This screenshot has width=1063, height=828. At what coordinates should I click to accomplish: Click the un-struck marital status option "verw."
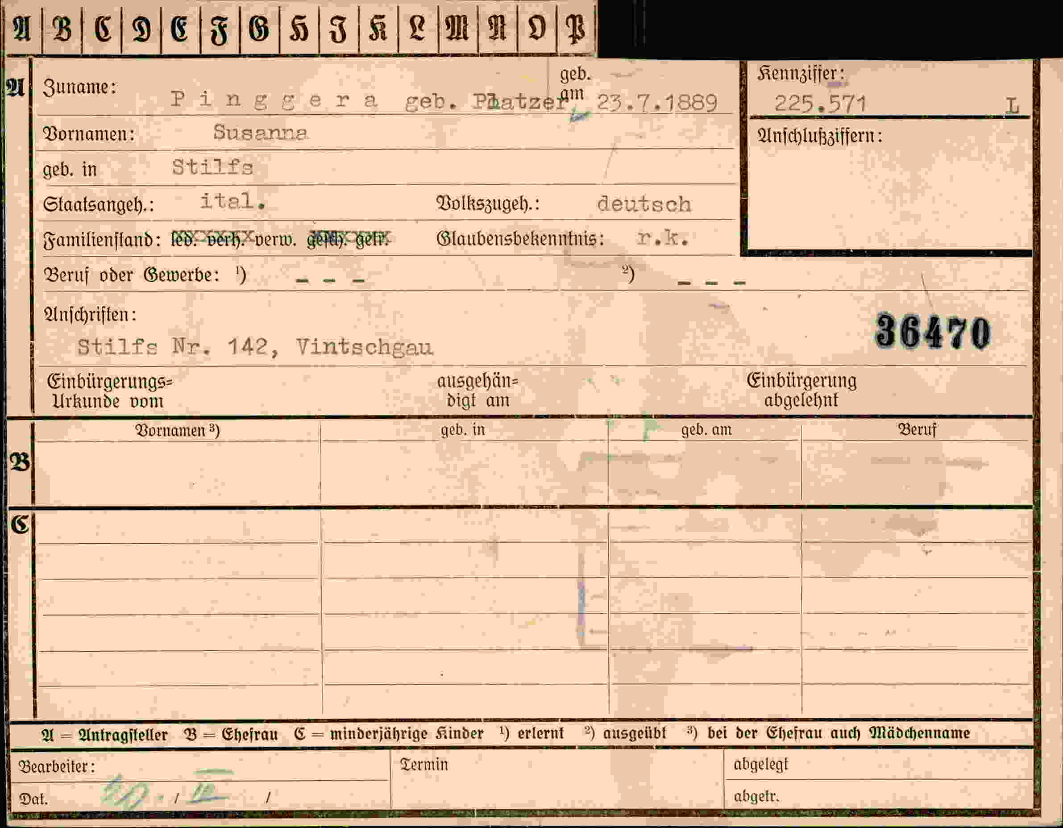point(275,240)
